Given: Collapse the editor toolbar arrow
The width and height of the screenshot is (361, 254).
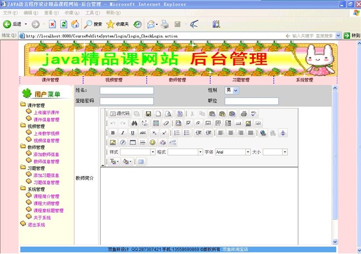Looking at the screenshot, I should pos(103,165).
